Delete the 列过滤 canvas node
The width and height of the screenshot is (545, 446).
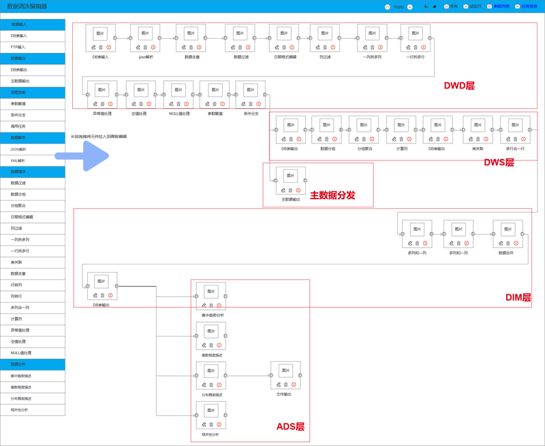325,47
